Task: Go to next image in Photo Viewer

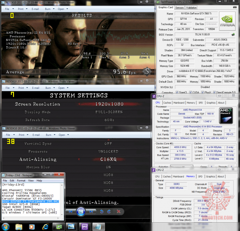Action: 91,212
